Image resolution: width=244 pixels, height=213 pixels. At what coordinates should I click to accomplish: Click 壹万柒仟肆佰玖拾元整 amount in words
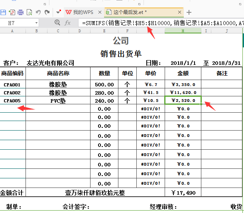click(x=95, y=193)
